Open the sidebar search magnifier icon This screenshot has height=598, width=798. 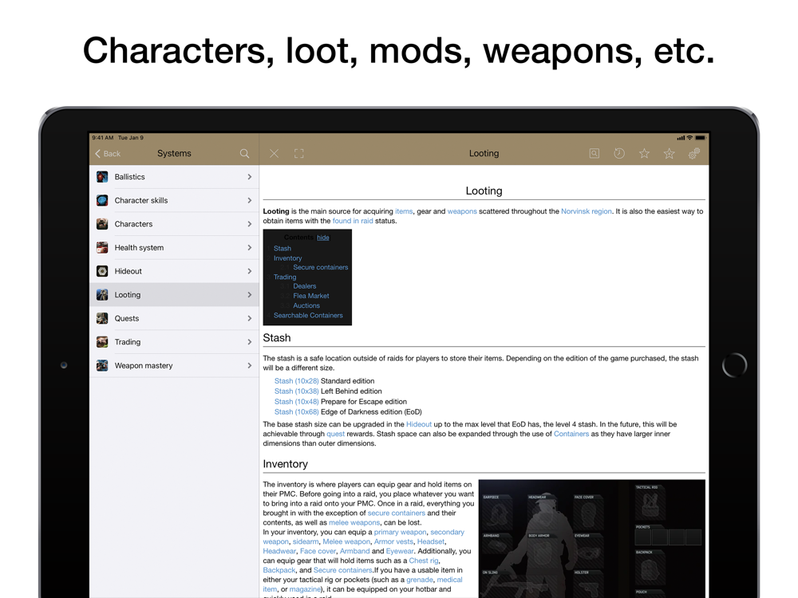coord(244,154)
